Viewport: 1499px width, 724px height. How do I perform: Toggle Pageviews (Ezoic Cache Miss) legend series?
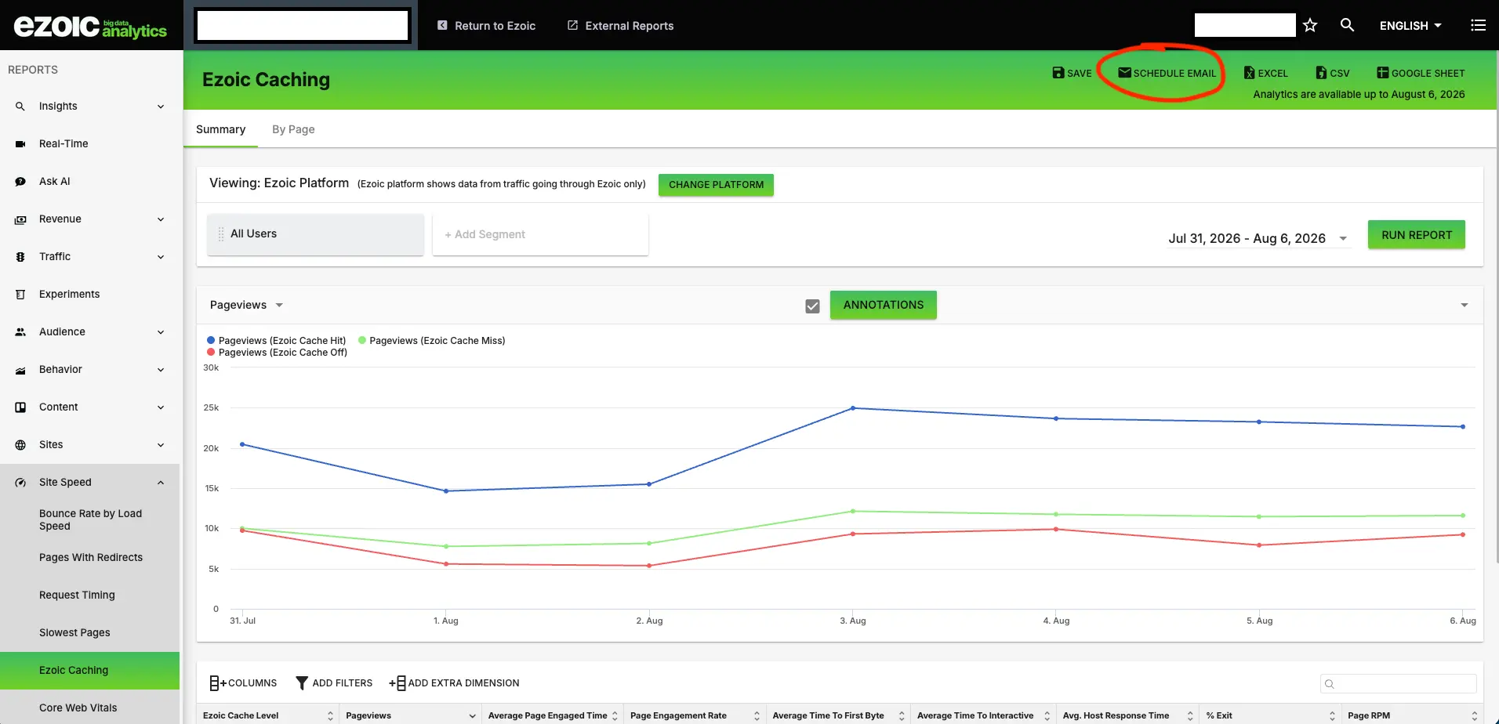tap(431, 341)
